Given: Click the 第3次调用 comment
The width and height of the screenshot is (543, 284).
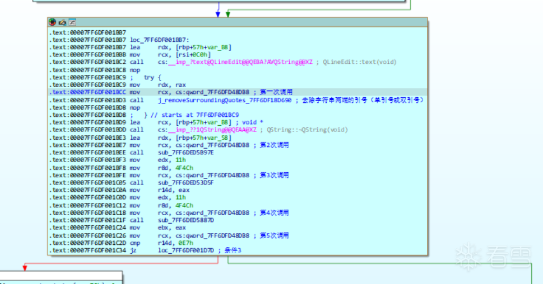Looking at the screenshot, I should point(274,175).
